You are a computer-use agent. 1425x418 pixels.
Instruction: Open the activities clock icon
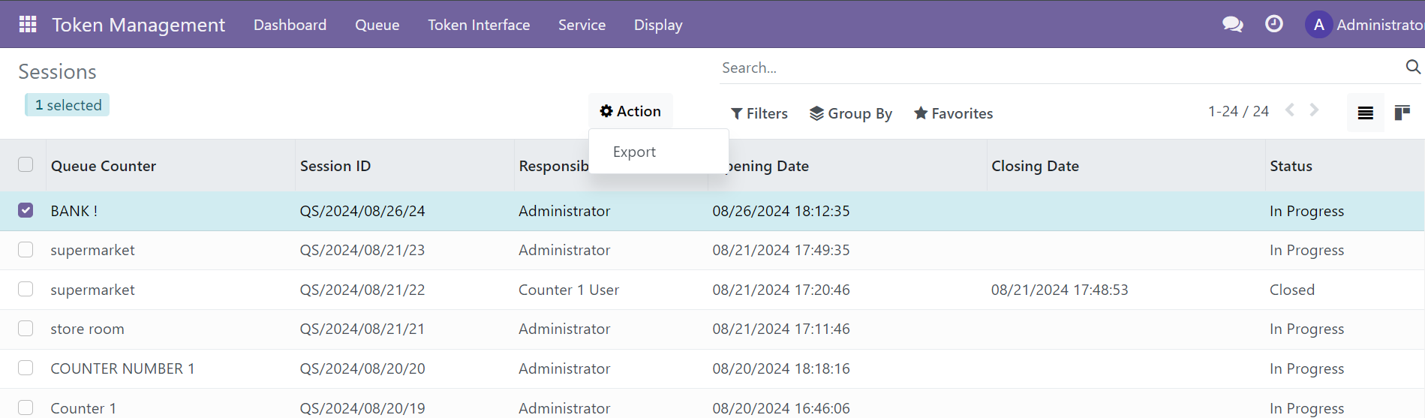coord(1273,25)
